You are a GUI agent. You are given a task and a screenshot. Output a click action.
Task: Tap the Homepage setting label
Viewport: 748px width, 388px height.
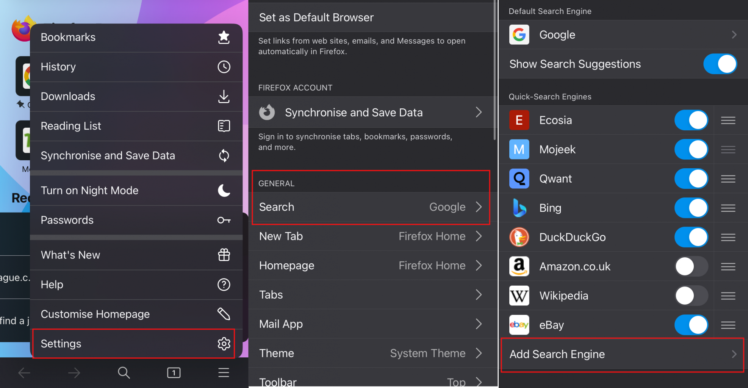pos(286,266)
